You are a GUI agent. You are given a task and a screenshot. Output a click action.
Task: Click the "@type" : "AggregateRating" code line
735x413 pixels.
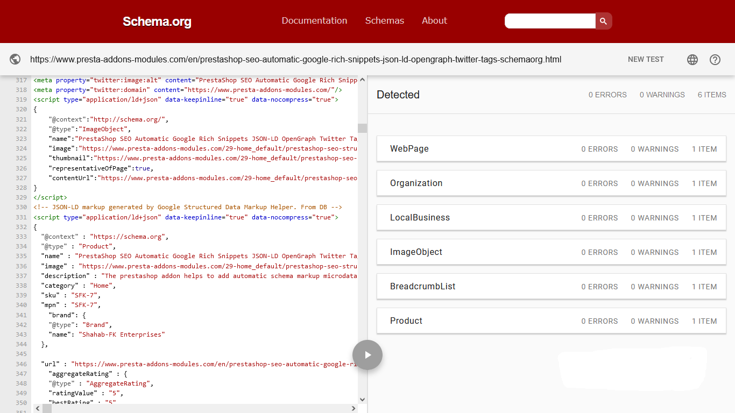[x=101, y=383]
